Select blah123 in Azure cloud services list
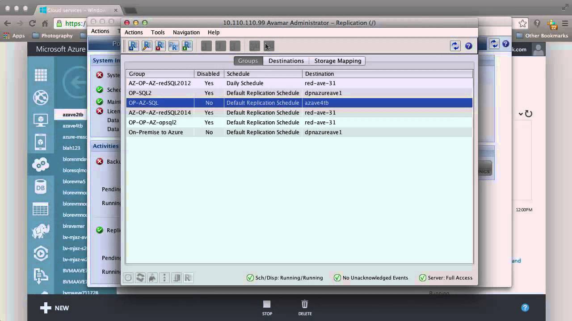Screen dimensions: 572x321 coord(71,148)
